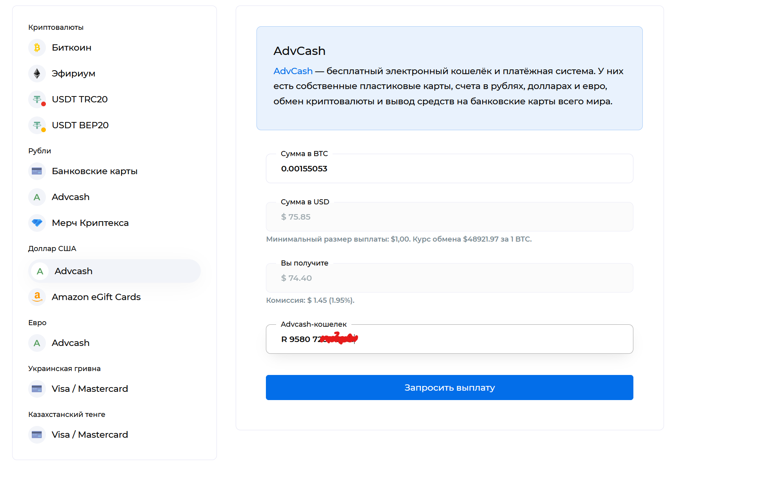This screenshot has height=504, width=773.
Task: Pick the USDT TRC20 tether icon
Action: 37,100
